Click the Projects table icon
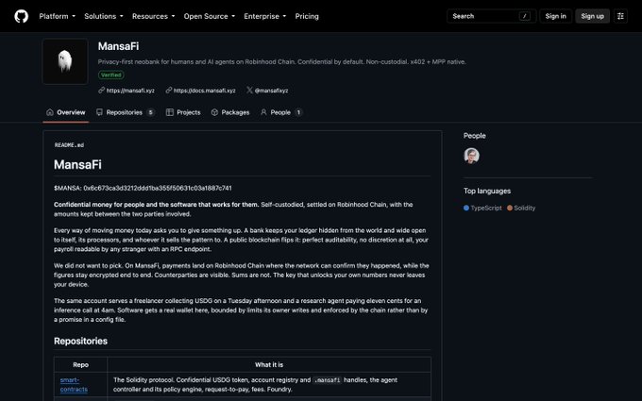The image size is (642, 401). pyautogui.click(x=170, y=112)
